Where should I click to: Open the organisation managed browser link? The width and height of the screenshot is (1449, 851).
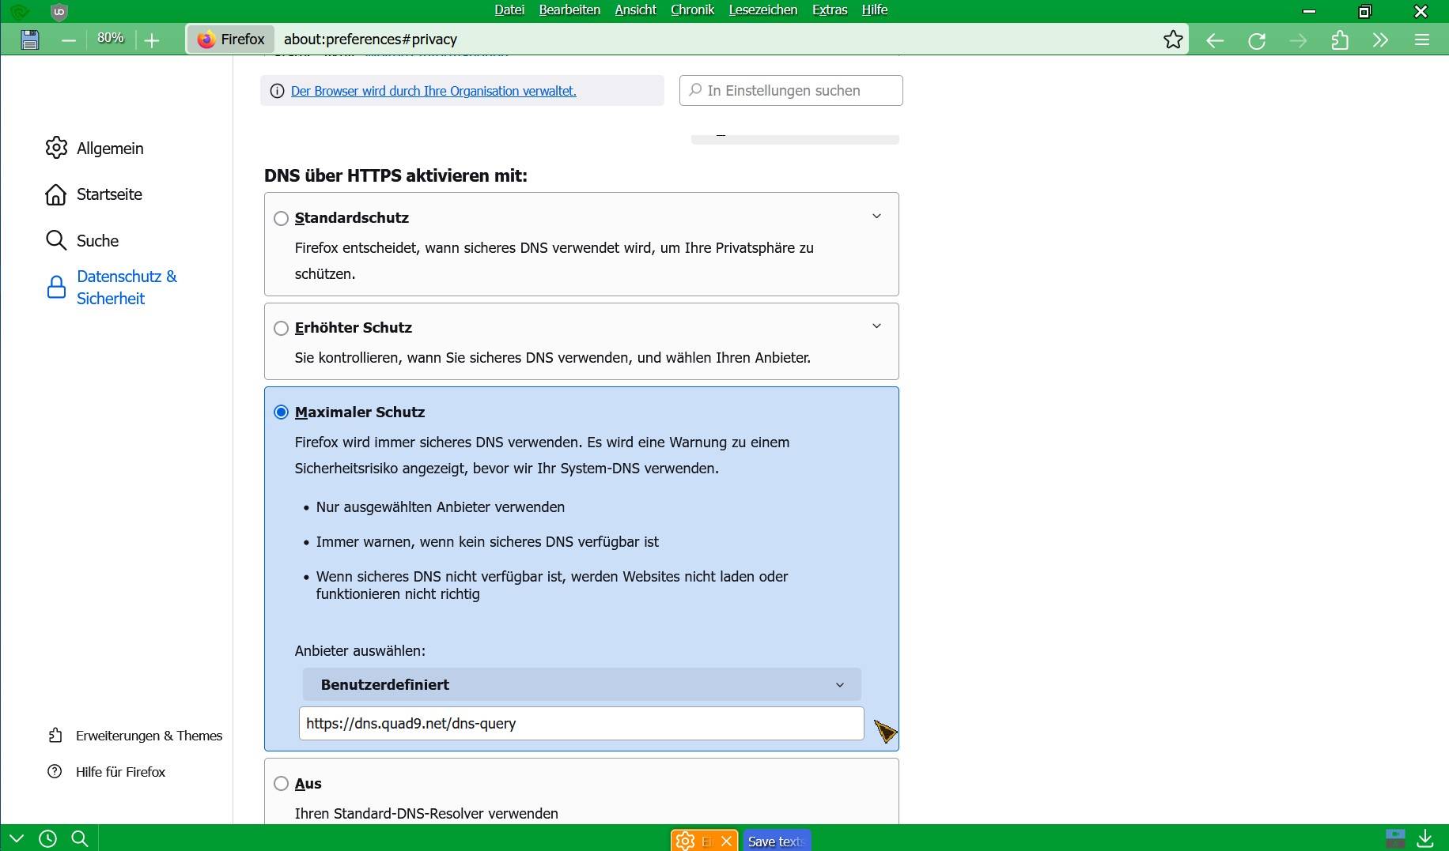[x=433, y=91]
